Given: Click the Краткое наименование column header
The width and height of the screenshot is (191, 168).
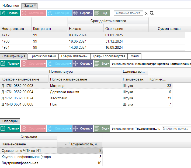Looking at the screenshot, I should pos(24,79).
